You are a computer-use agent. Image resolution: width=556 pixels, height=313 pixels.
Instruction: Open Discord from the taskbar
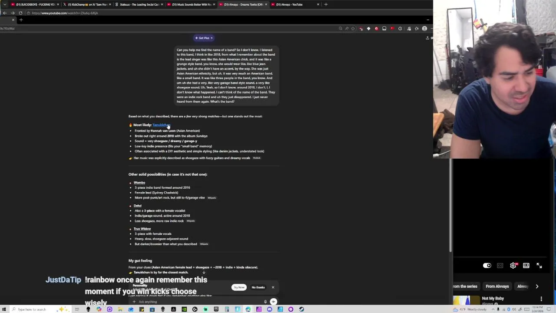click(x=269, y=310)
